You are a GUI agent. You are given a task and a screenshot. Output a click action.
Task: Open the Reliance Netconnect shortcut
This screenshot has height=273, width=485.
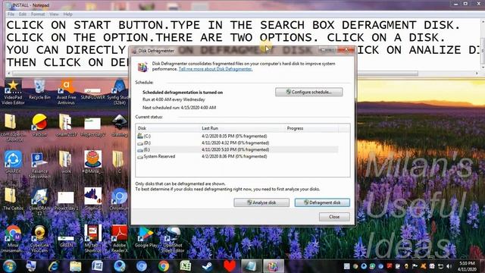pos(39,165)
